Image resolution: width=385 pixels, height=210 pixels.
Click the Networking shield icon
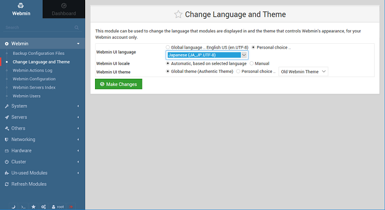point(7,139)
